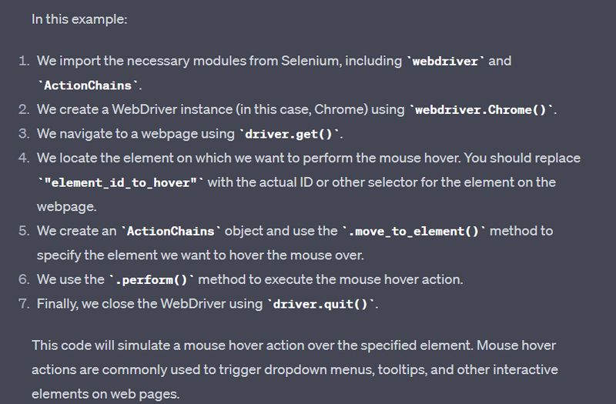Click the list number 6 marker
Screen dimensions: 616x404
tap(24, 279)
